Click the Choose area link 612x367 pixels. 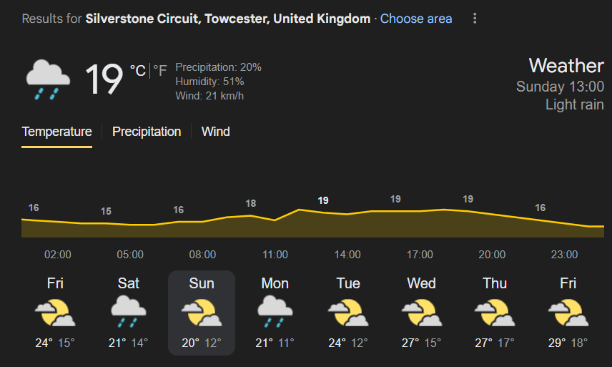coord(416,19)
